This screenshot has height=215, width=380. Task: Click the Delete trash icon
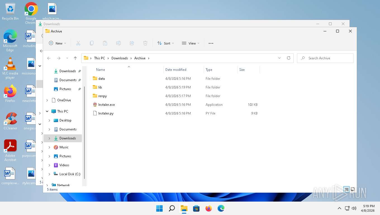145,43
